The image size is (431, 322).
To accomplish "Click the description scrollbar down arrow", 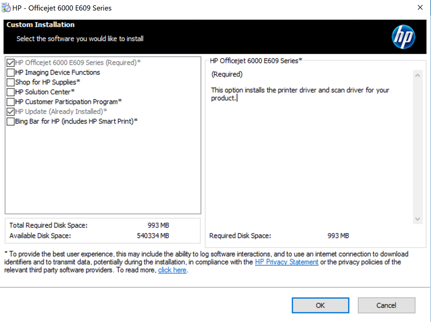I will click(x=418, y=219).
